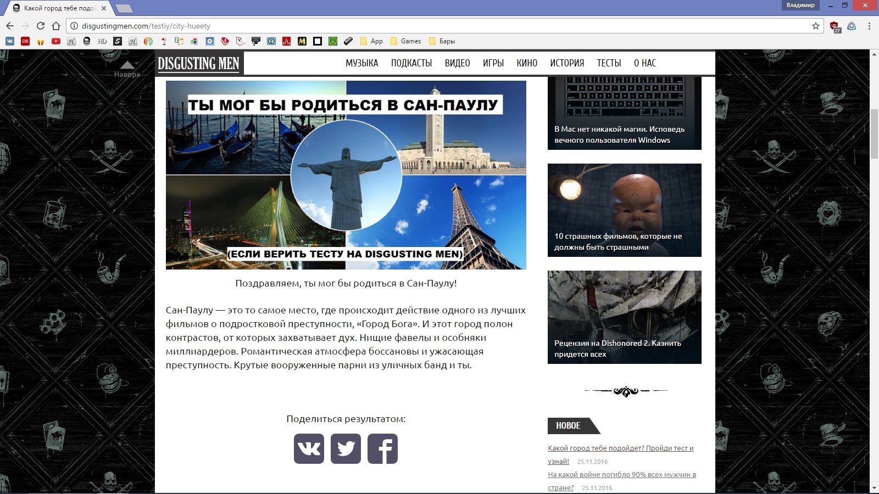Viewport: 879px width, 494px height.
Task: Go to the ПОДКАСТЫ section
Action: (x=411, y=63)
